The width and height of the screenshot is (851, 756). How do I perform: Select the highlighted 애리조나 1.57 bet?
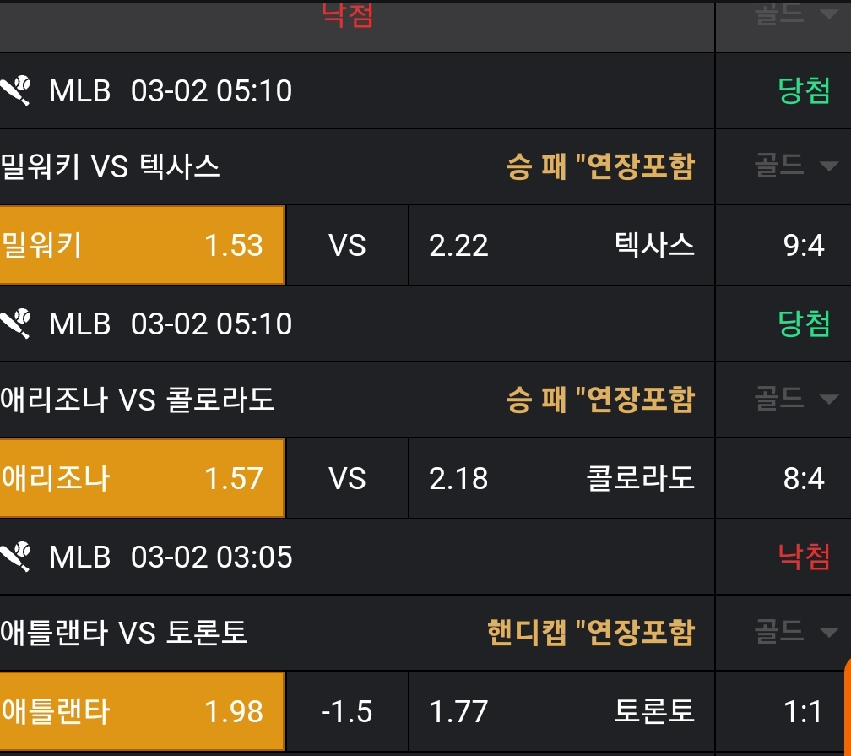point(142,478)
